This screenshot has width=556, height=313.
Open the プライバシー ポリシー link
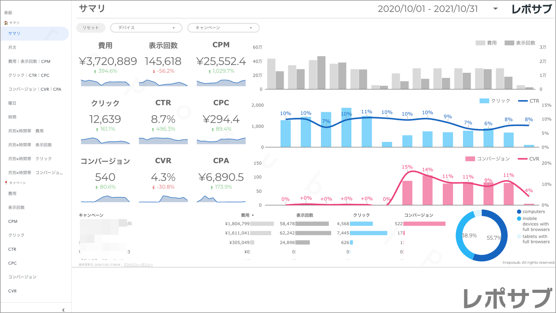tap(138, 265)
